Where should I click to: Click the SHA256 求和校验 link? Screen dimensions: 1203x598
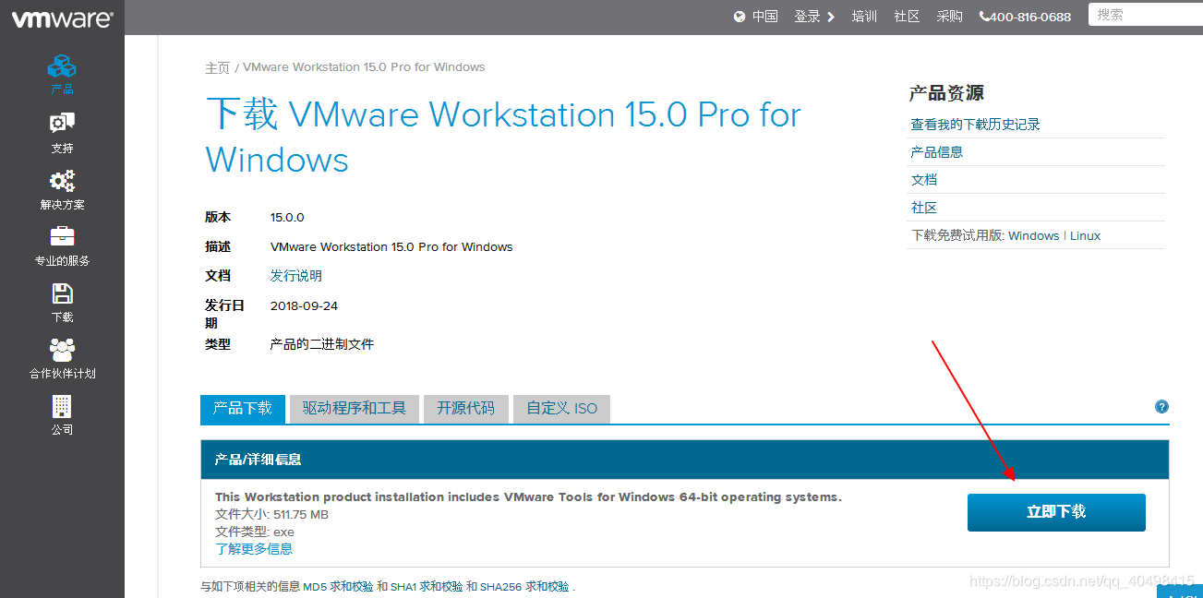(x=524, y=587)
